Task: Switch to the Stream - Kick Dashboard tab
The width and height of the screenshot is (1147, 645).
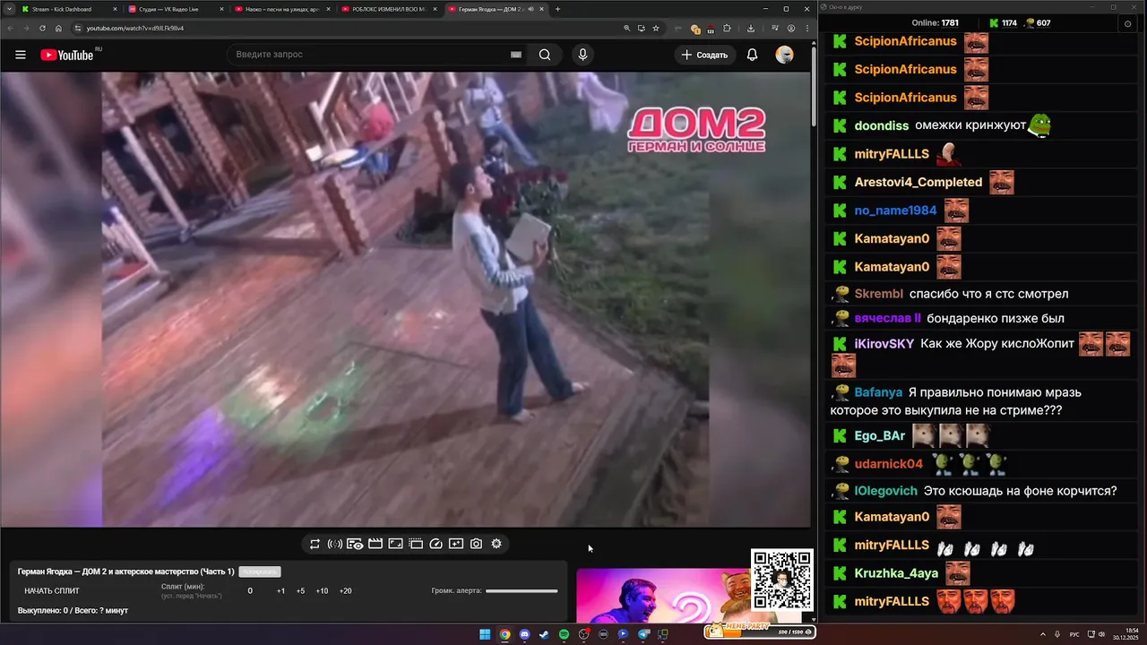Action: click(69, 9)
